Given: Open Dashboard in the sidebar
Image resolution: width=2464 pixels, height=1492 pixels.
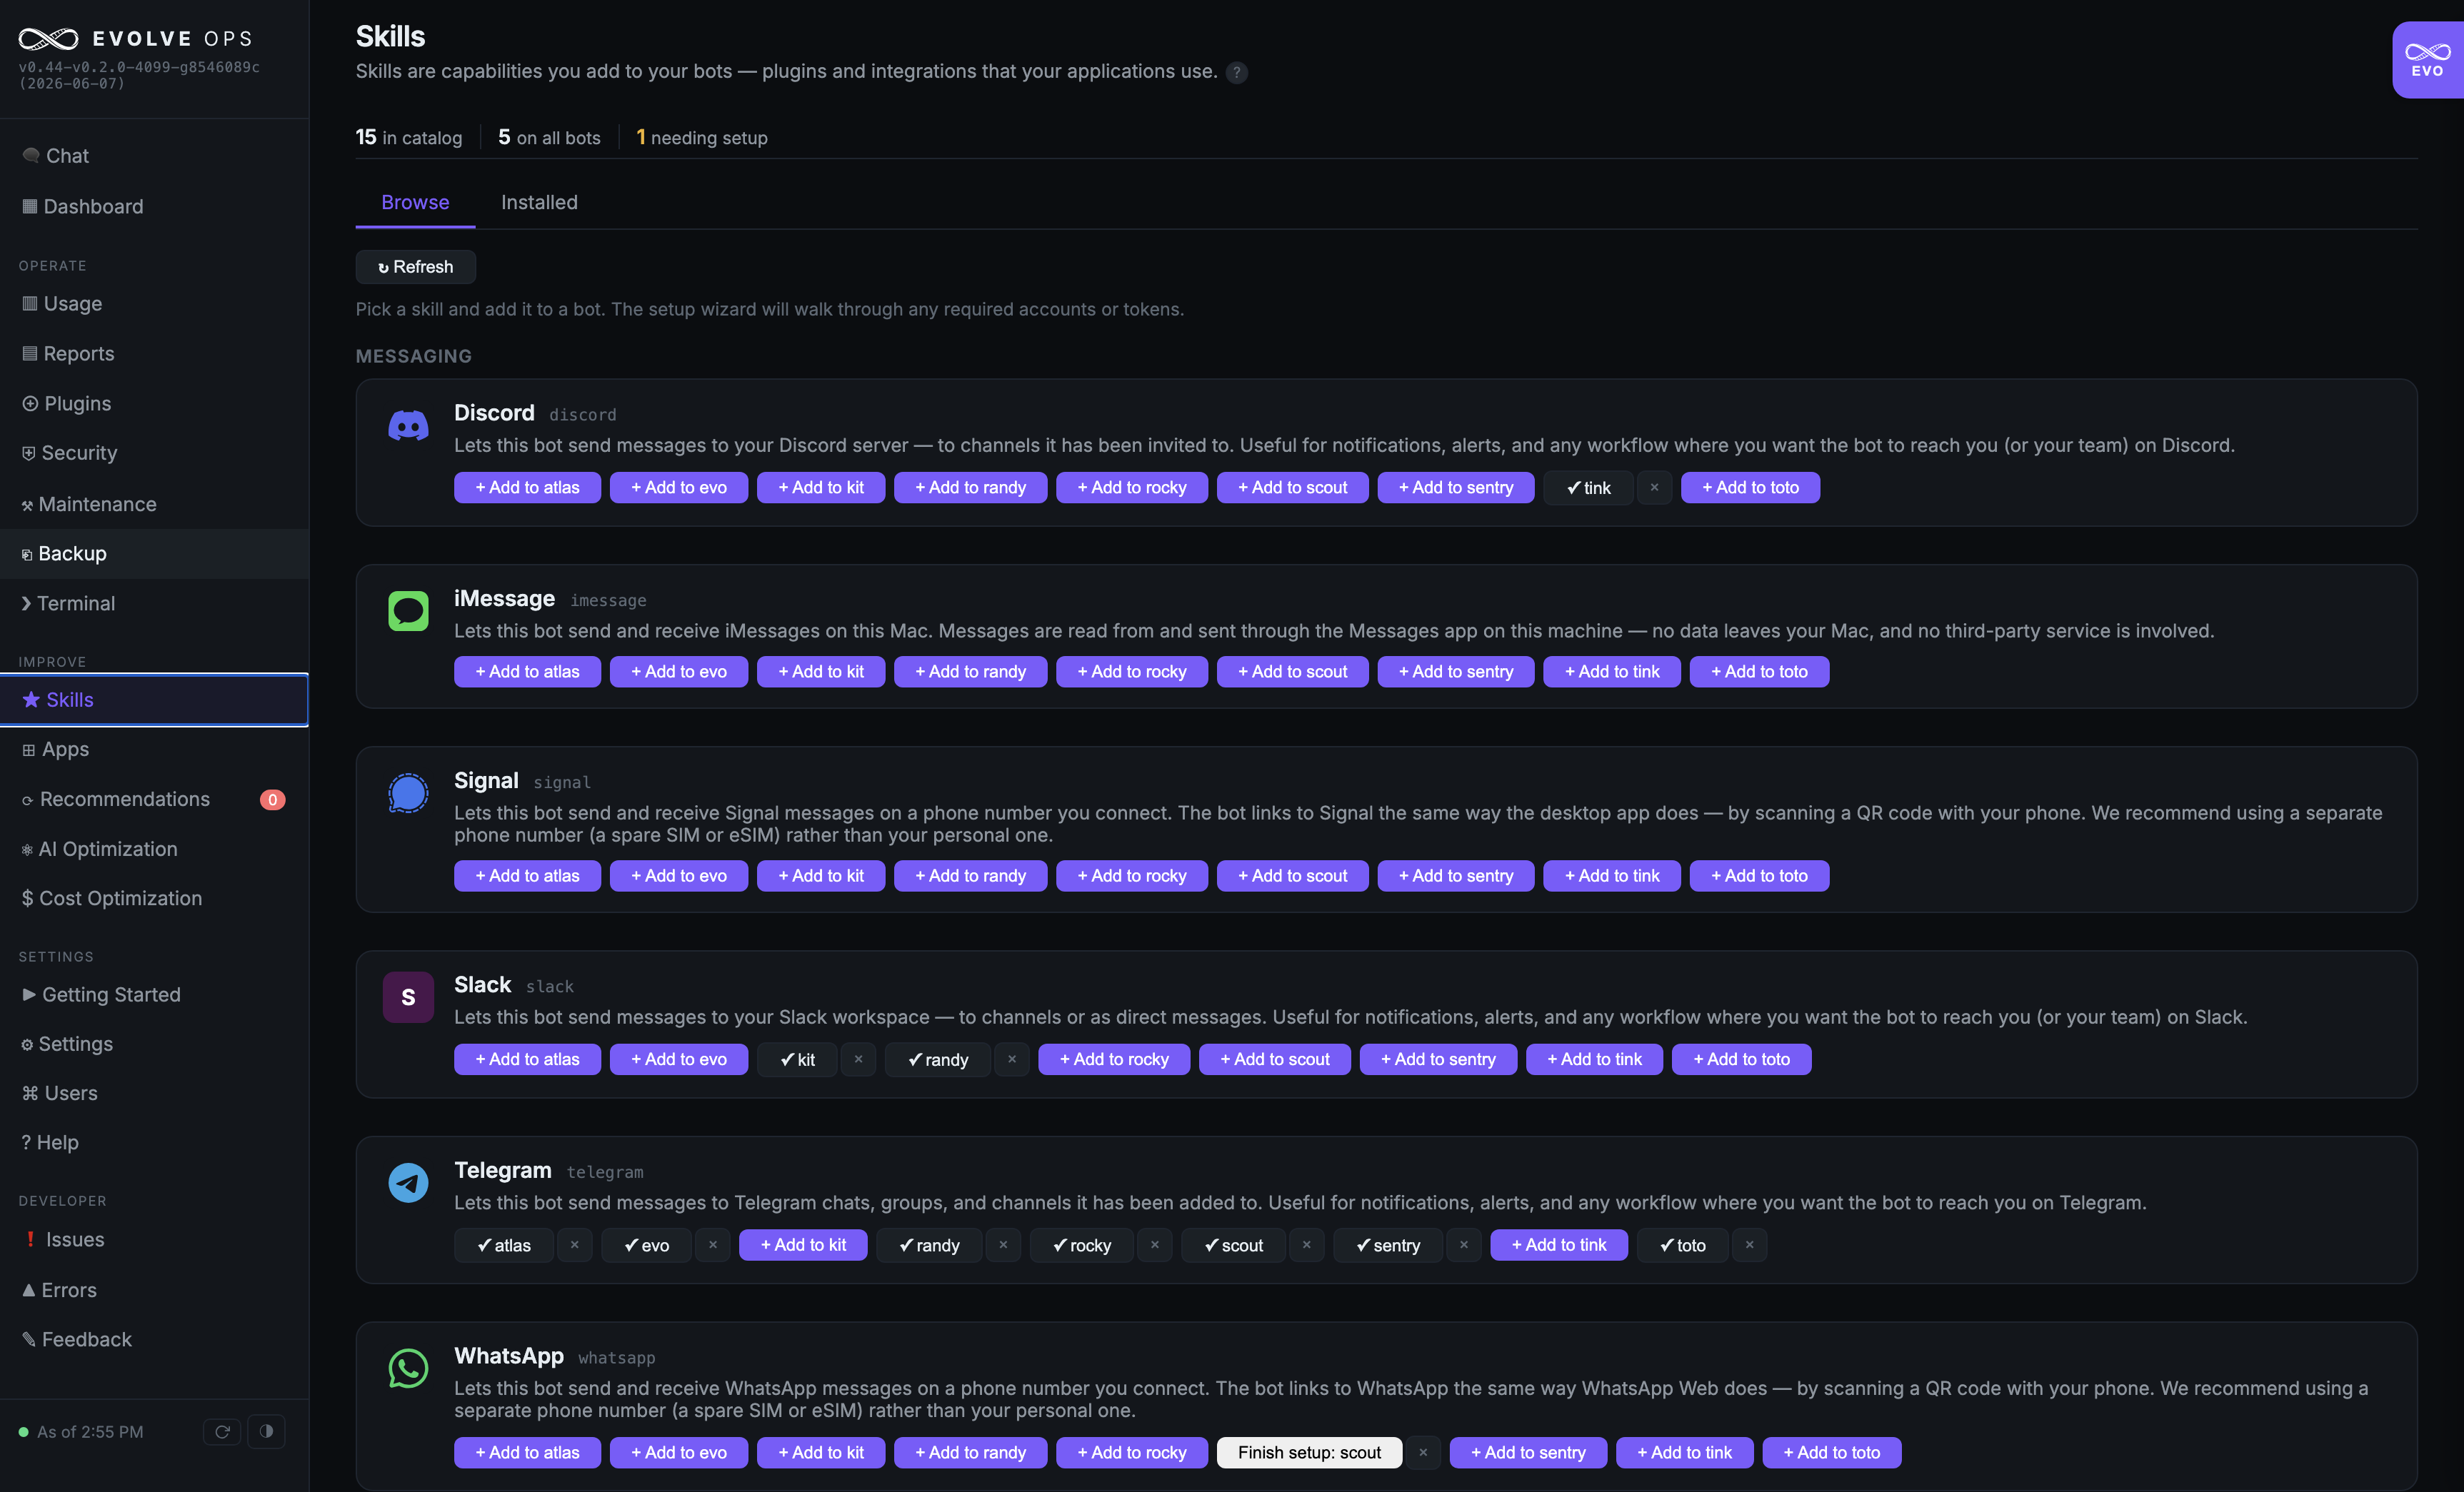Looking at the screenshot, I should [x=154, y=207].
